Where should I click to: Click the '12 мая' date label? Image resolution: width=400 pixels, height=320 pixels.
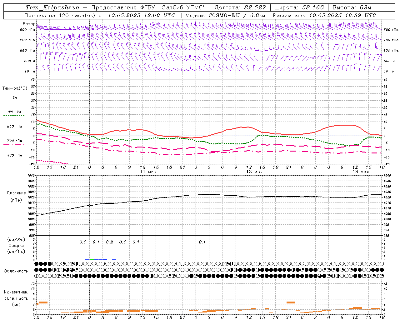pyautogui.click(x=254, y=172)
